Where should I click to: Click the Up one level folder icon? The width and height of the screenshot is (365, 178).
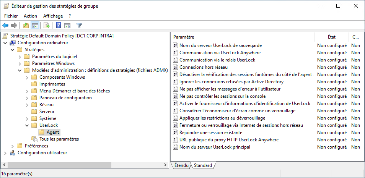[x=26, y=26]
